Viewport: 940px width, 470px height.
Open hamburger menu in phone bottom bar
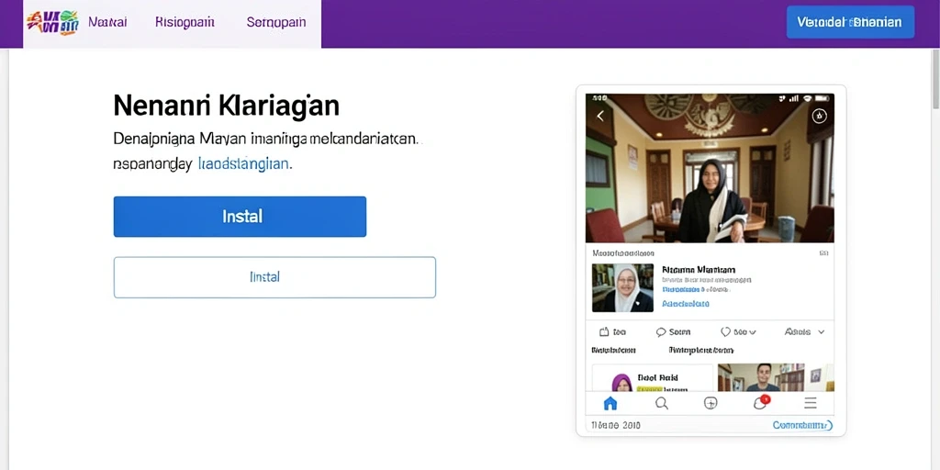coord(811,404)
